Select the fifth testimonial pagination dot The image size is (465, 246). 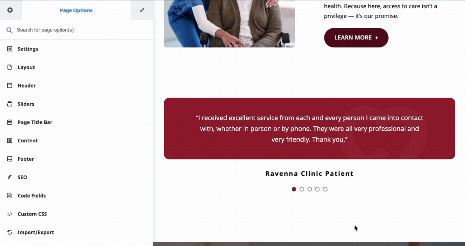tap(325, 189)
